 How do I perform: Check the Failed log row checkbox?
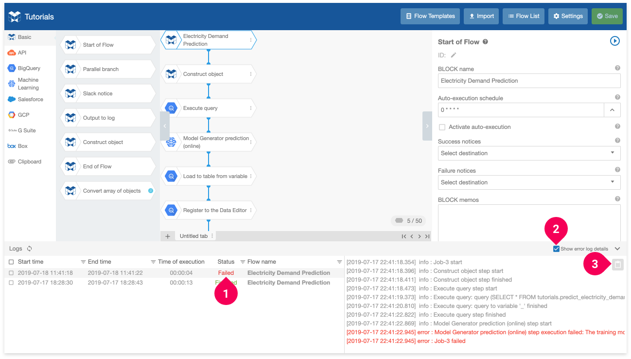[x=12, y=273]
